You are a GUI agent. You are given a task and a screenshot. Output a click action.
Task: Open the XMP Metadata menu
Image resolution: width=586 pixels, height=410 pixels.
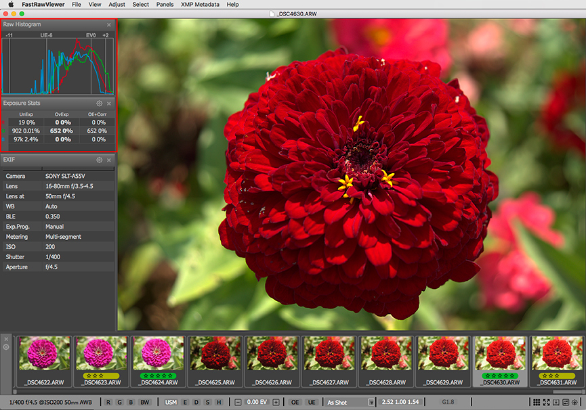[x=200, y=5]
